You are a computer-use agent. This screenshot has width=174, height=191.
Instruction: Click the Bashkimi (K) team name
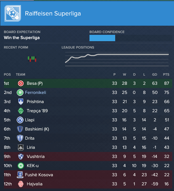(37, 129)
